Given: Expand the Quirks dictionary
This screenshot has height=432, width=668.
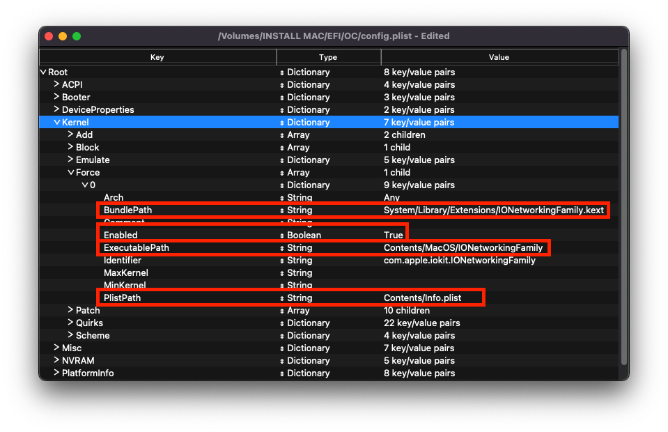Looking at the screenshot, I should click(70, 323).
